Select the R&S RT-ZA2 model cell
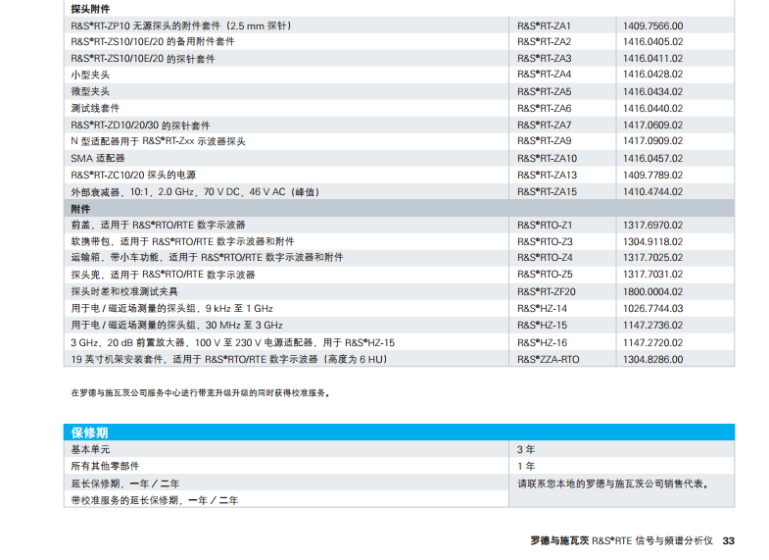Screen dimensions: 769x560 point(544,42)
